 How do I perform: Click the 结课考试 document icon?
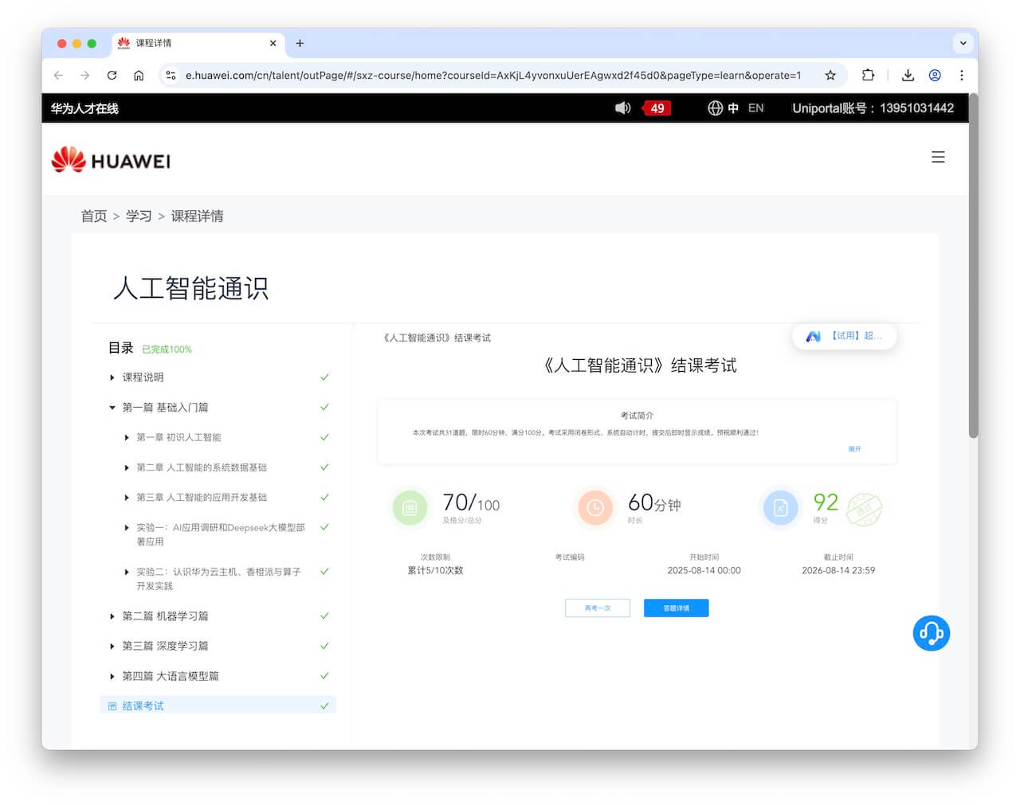(112, 706)
